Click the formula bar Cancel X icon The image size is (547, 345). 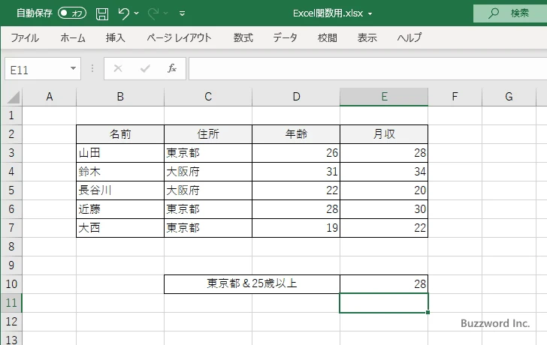point(118,68)
